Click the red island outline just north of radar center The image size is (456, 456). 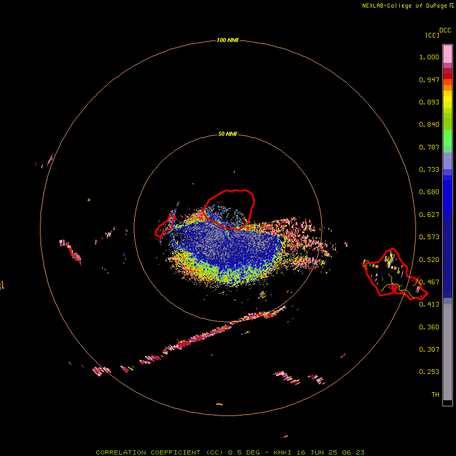coord(229,209)
